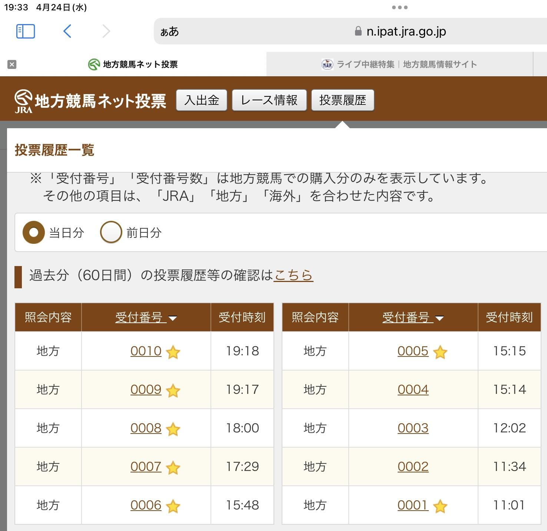Close the current tab with X icon
The image size is (547, 531).
pyautogui.click(x=12, y=64)
